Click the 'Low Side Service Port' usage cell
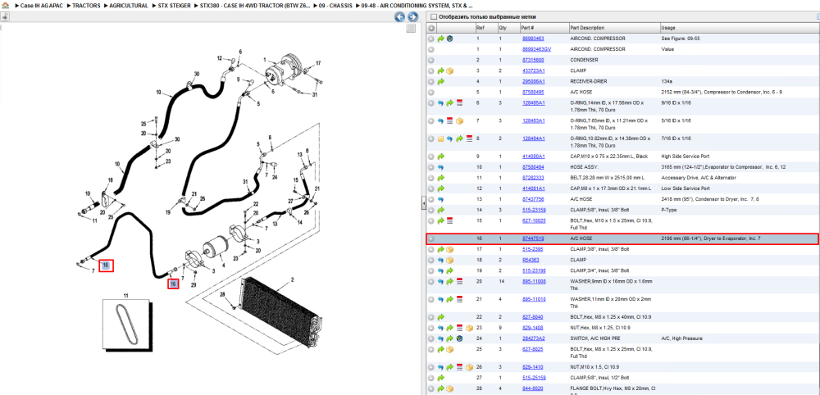 click(685, 188)
